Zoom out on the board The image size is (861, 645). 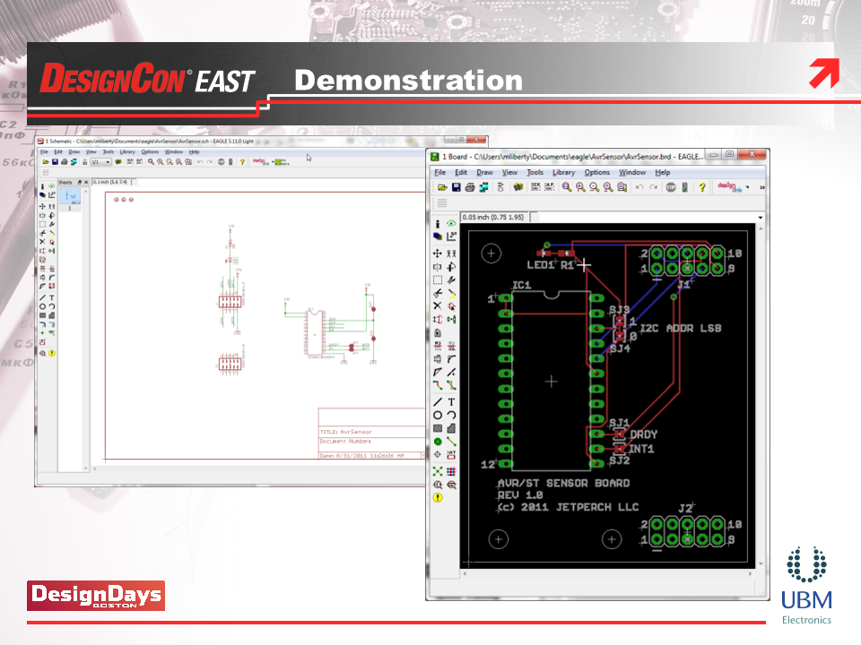pos(594,187)
